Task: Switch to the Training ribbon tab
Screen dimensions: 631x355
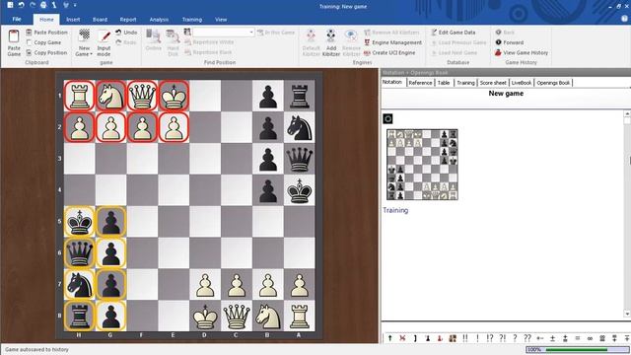Action: point(192,20)
